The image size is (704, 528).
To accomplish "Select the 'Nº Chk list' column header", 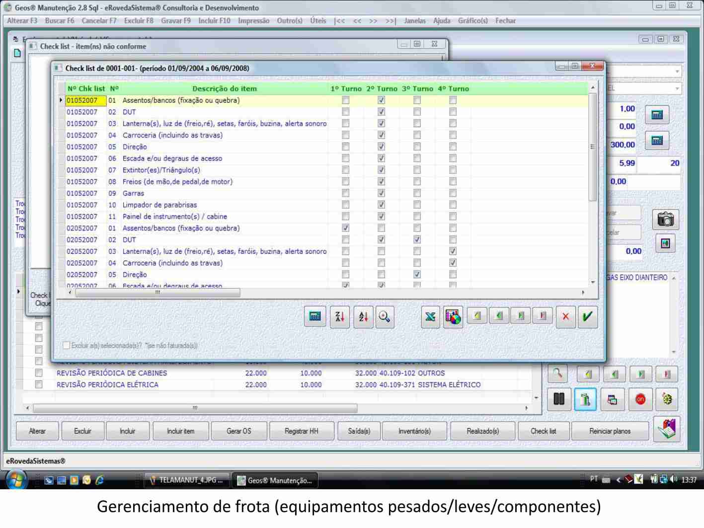I will click(86, 89).
